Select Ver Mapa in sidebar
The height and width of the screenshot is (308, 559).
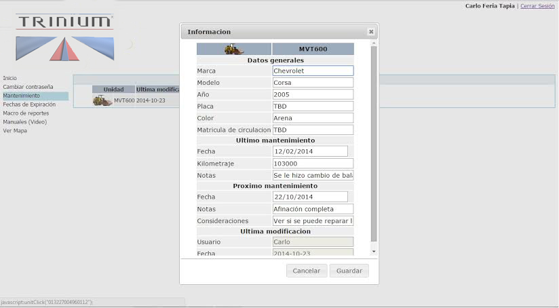click(x=15, y=131)
